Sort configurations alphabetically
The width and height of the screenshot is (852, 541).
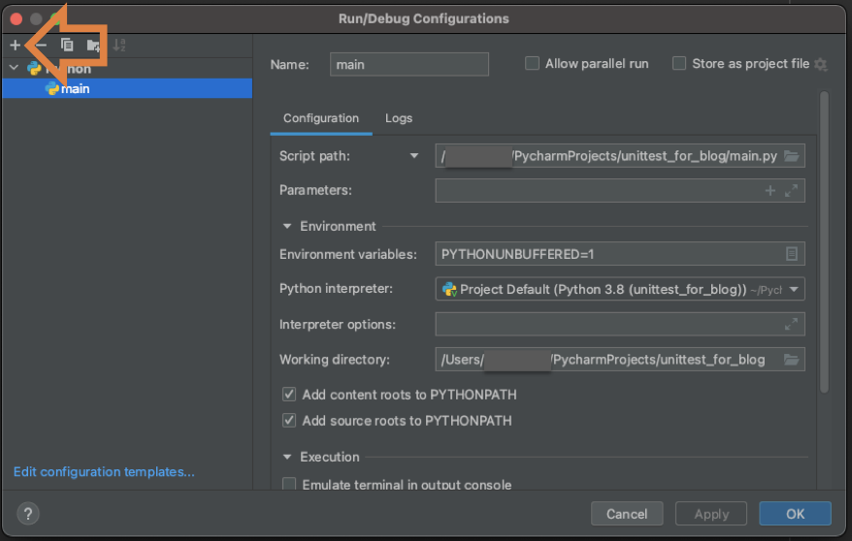(119, 45)
